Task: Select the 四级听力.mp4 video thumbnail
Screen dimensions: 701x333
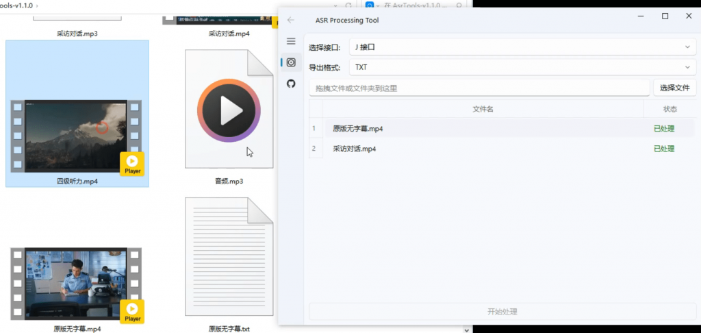Action: click(x=77, y=137)
